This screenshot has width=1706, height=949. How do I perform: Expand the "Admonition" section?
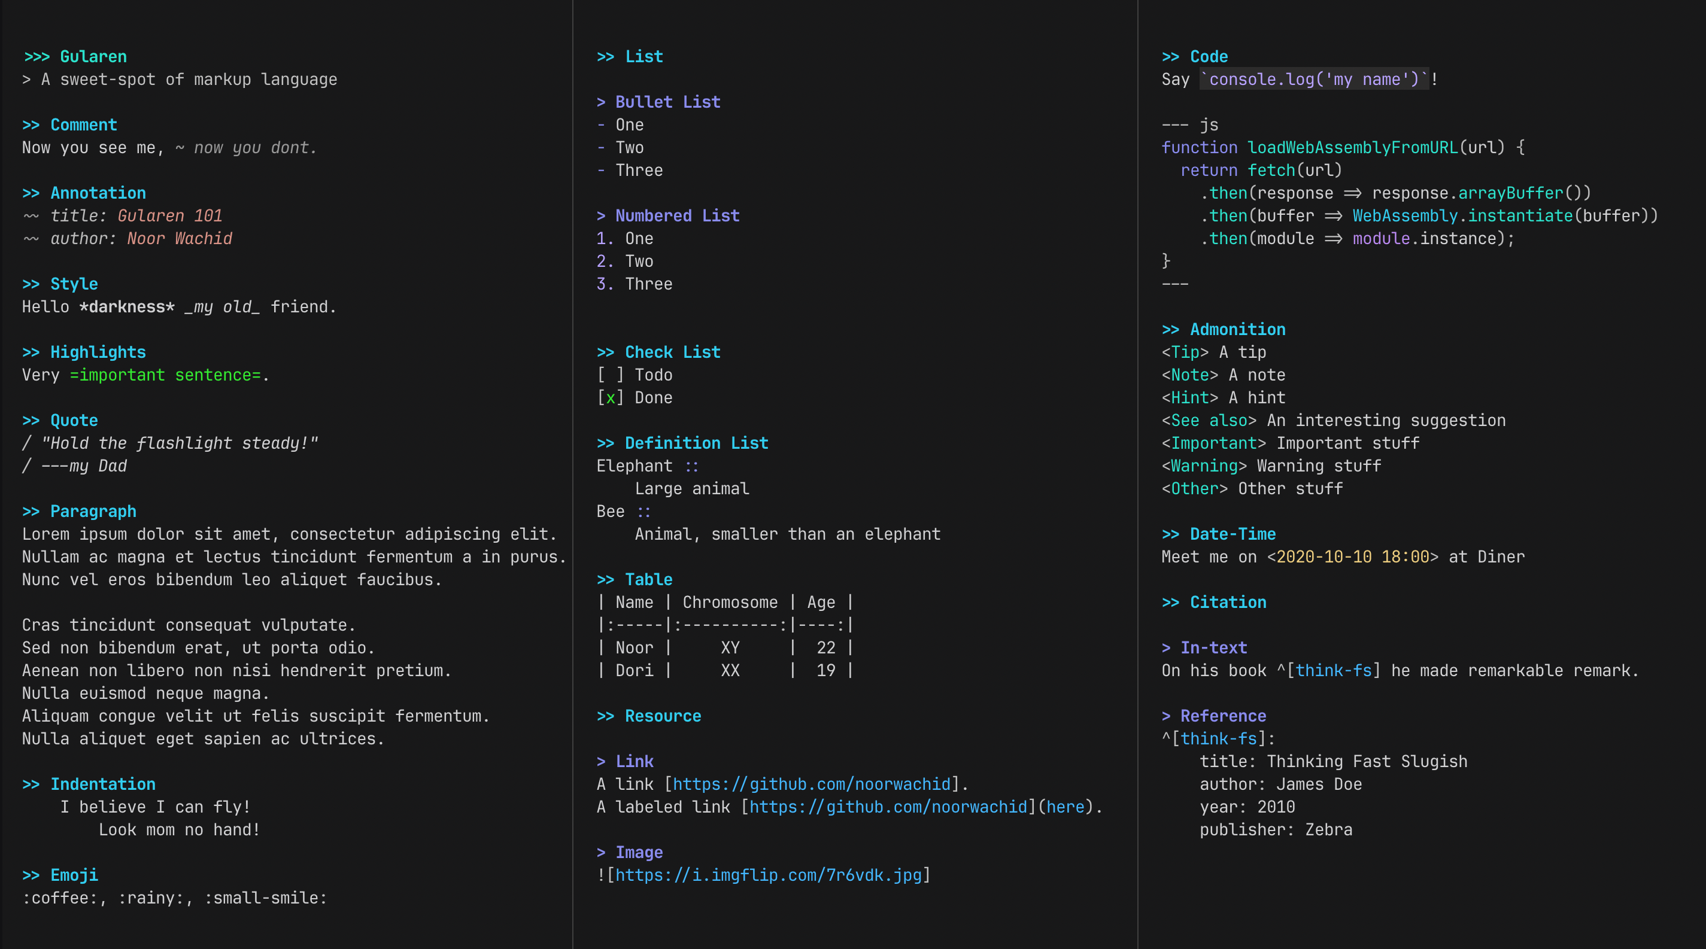[1238, 329]
